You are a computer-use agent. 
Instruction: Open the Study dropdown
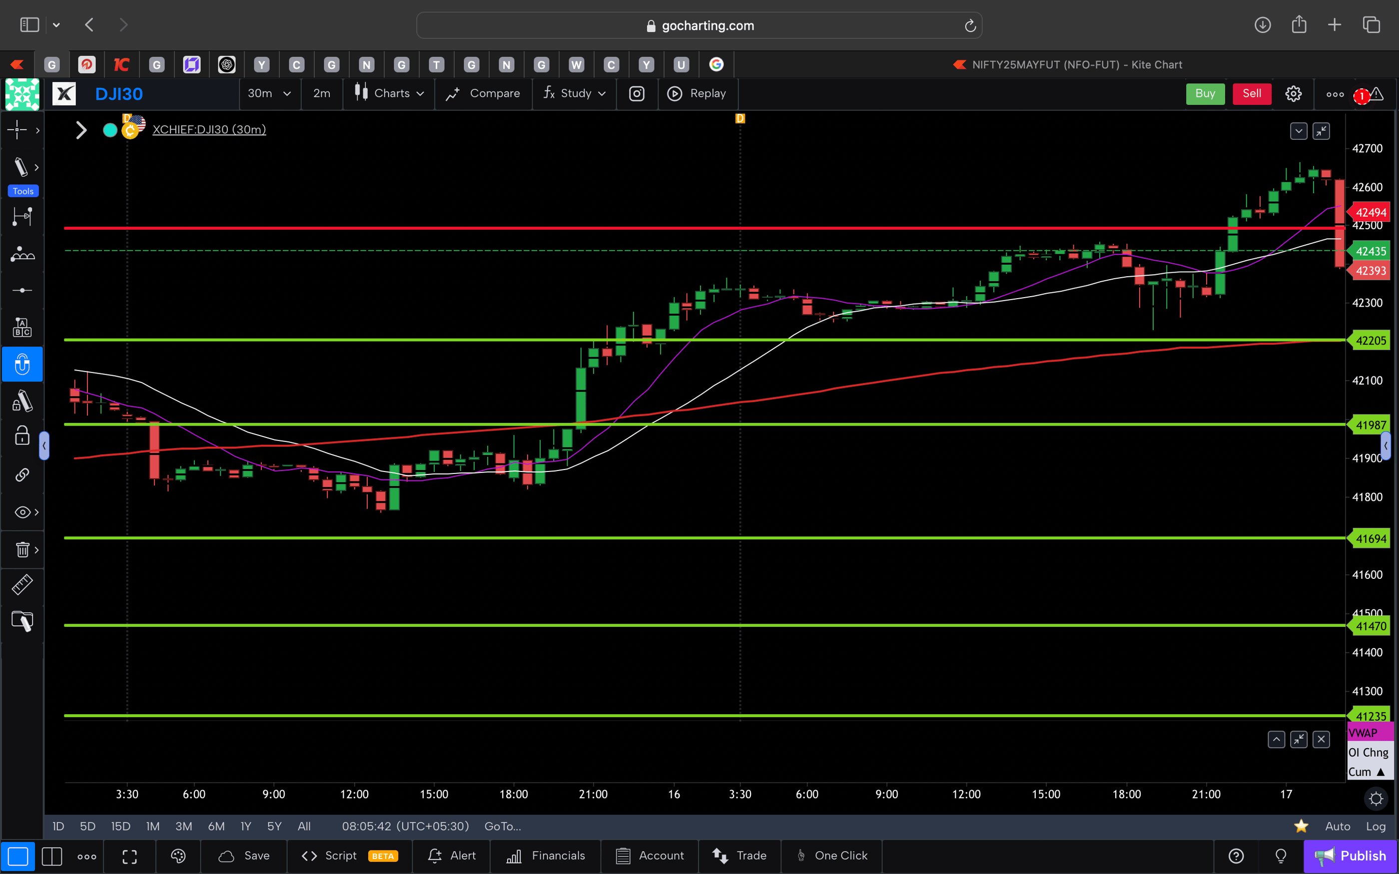(575, 93)
